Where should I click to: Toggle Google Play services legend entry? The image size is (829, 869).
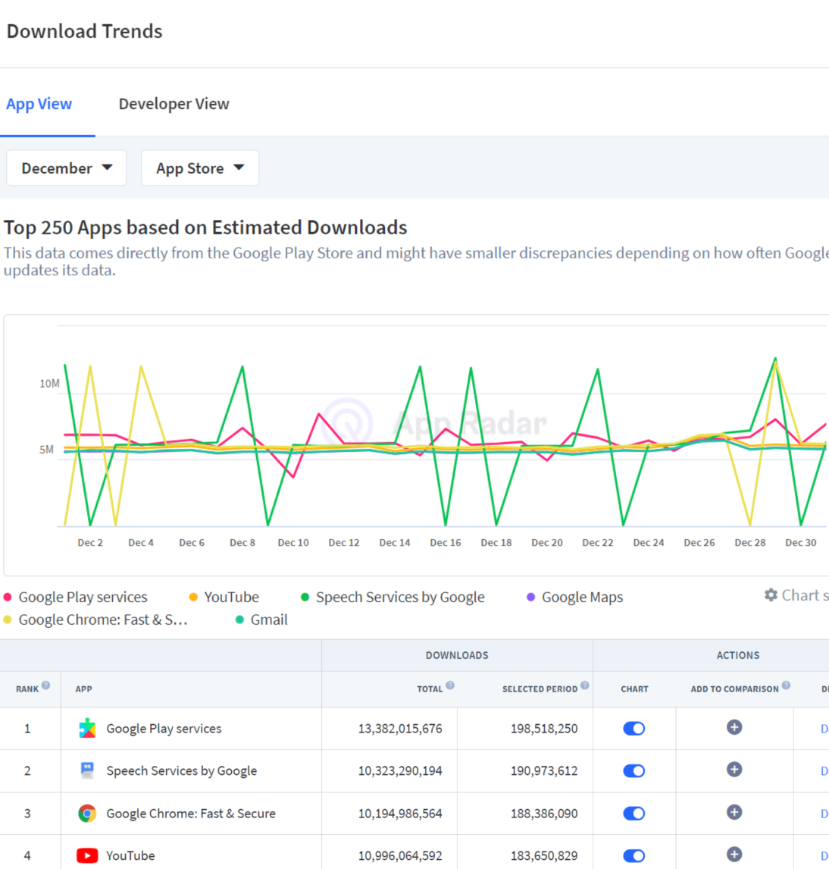(76, 597)
